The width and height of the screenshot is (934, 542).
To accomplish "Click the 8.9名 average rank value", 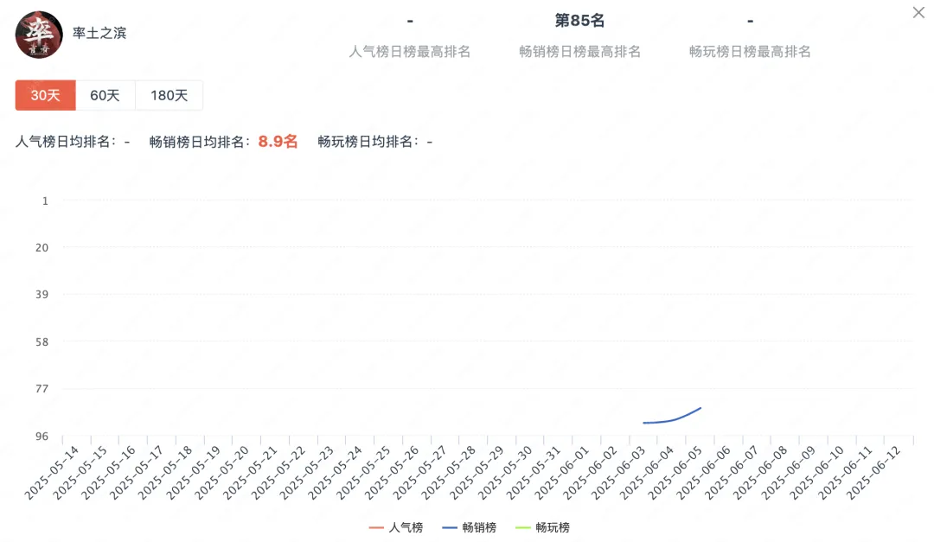I will pos(278,142).
